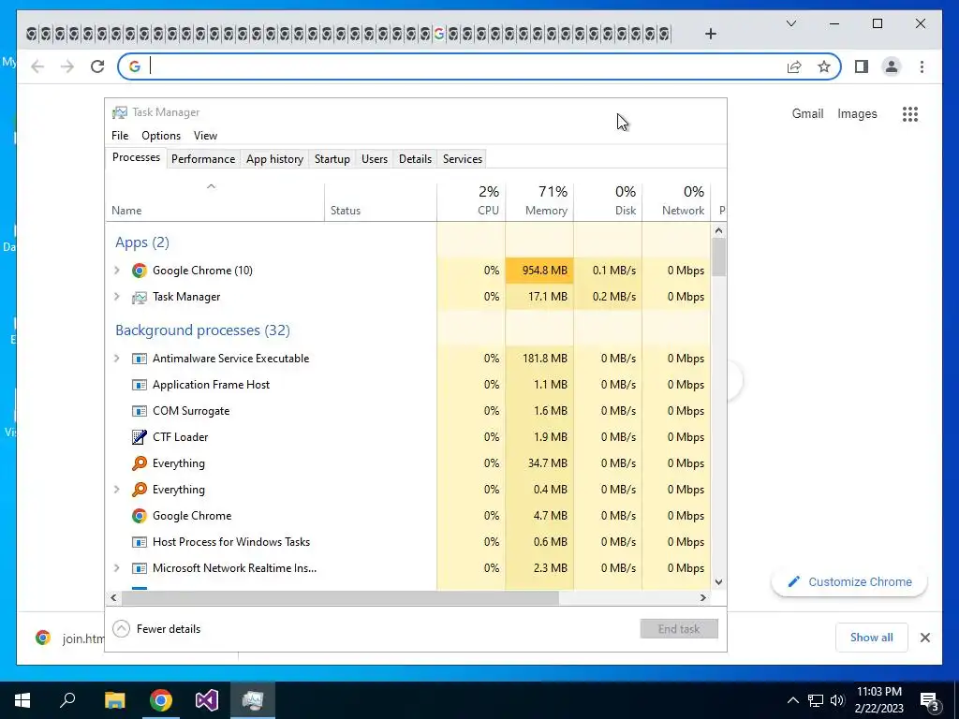Image resolution: width=959 pixels, height=719 pixels.
Task: Click the End task button
Action: (679, 628)
